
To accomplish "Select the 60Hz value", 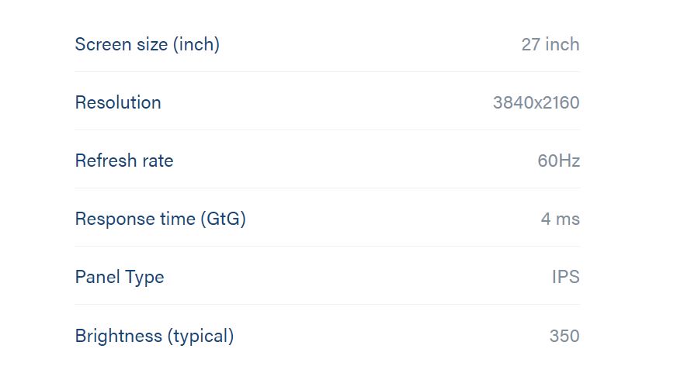I will tap(559, 161).
